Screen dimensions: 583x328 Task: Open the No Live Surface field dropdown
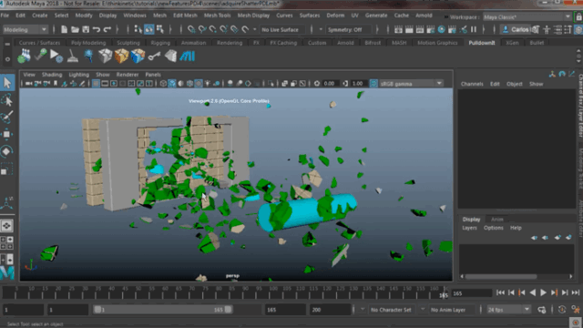(x=282, y=29)
